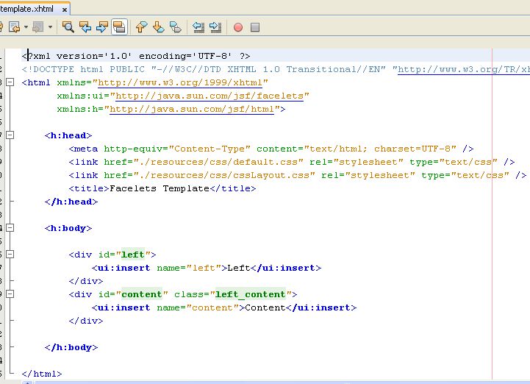Image resolution: width=530 pixels, height=384 pixels.
Task: Go back to previous edit location
Action: coord(15,26)
